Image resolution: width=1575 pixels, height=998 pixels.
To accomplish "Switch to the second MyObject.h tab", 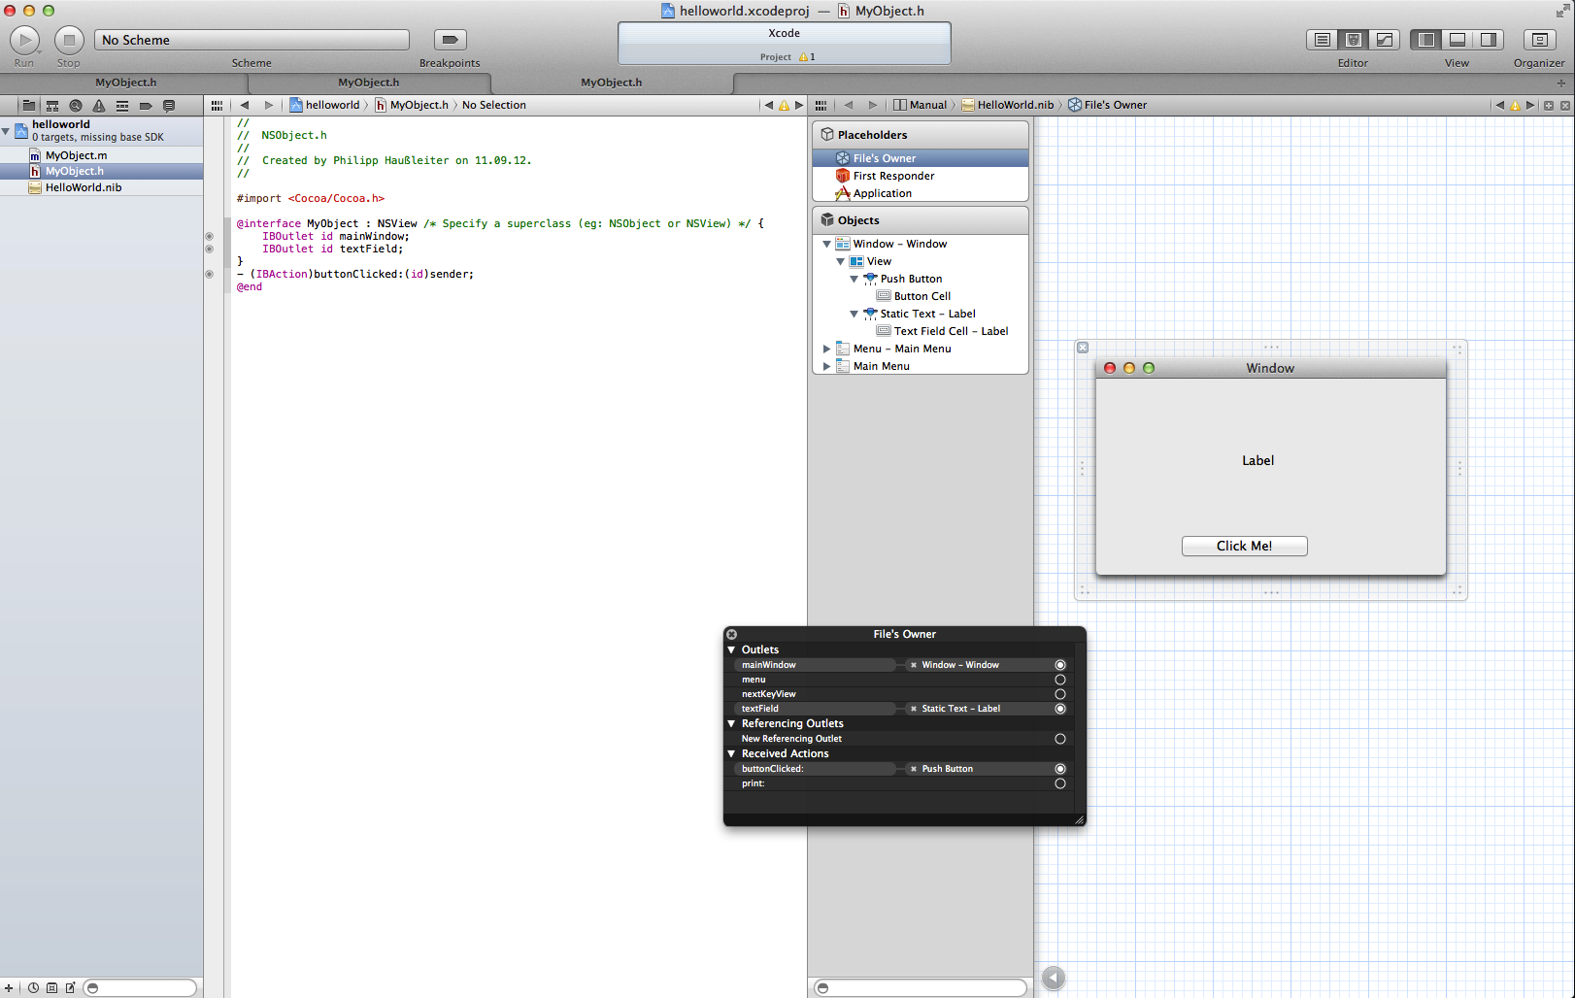I will point(368,83).
